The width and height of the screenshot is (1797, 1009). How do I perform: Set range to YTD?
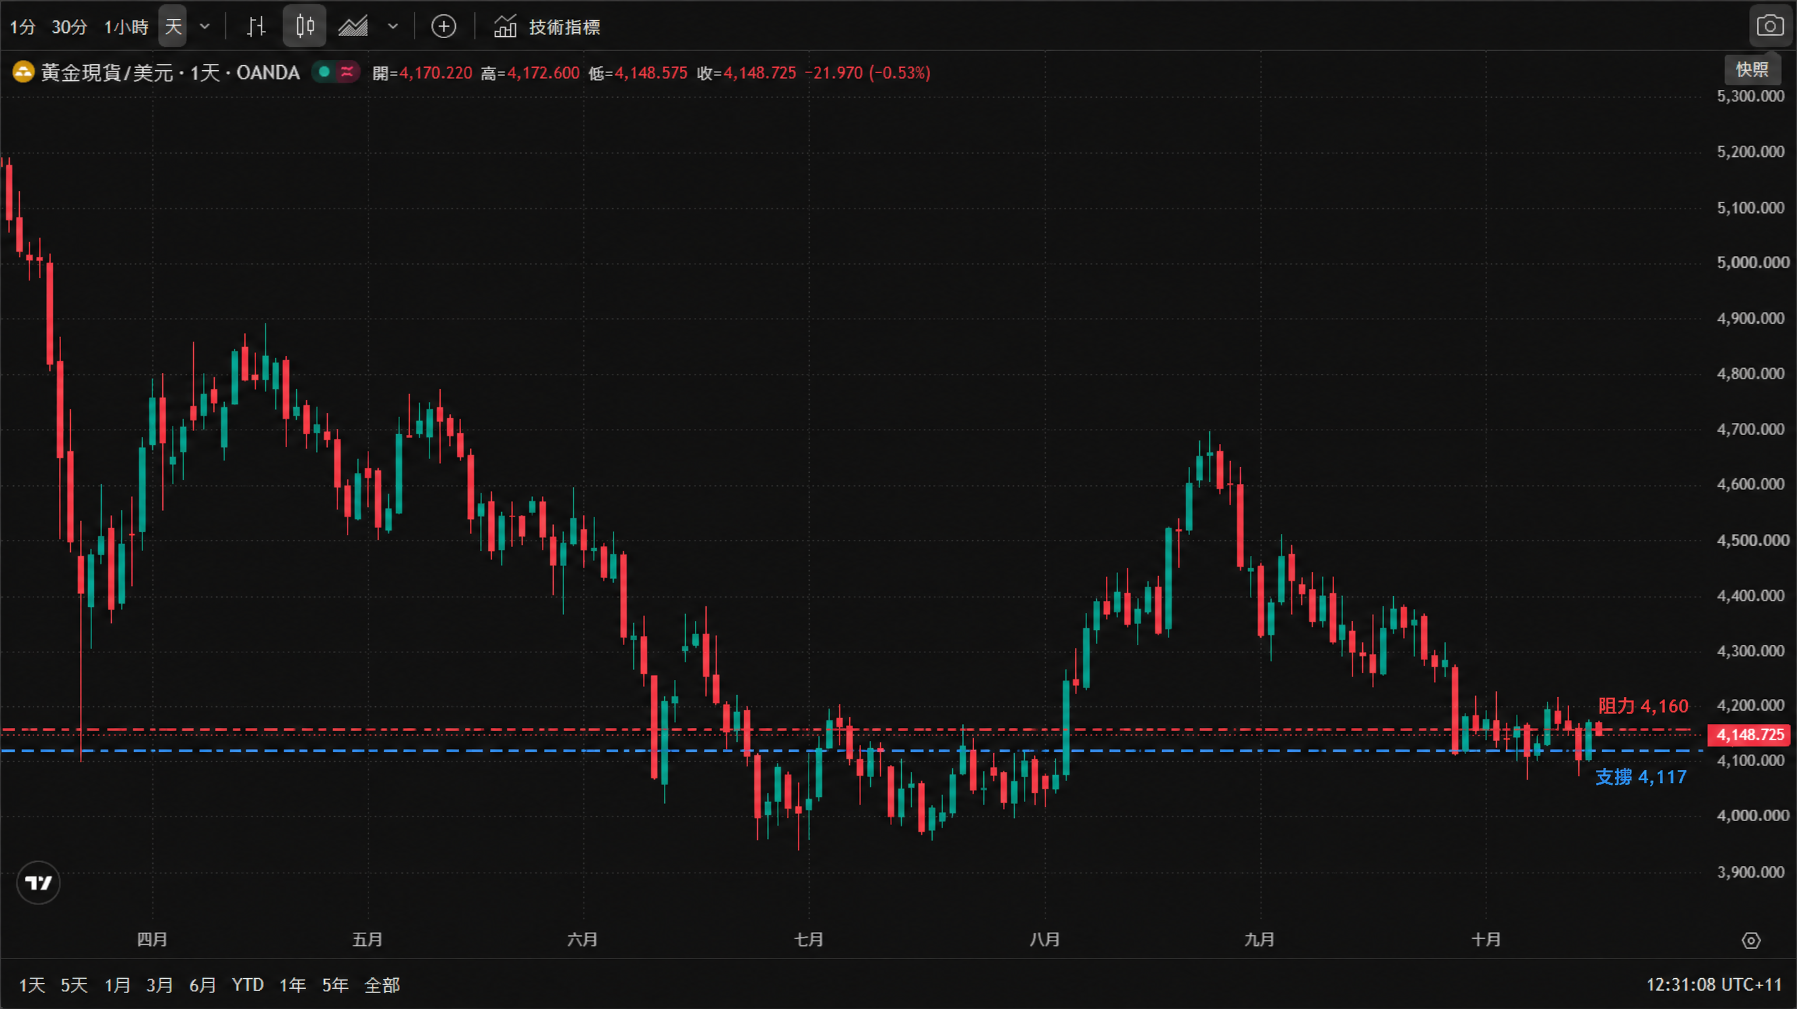[x=248, y=985]
